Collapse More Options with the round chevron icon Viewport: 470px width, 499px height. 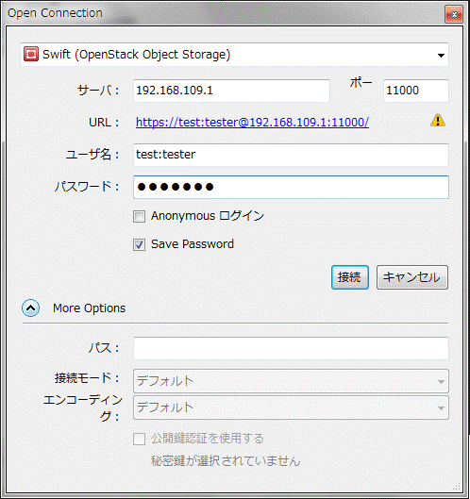pos(31,308)
